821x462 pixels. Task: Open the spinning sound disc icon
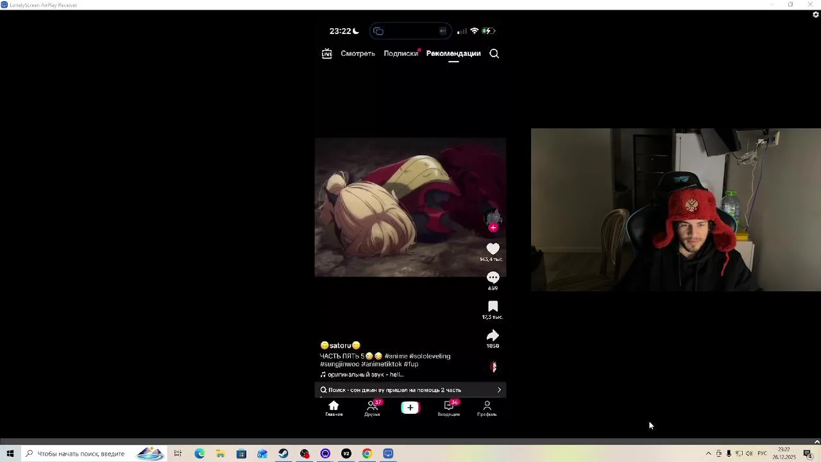[x=493, y=367]
